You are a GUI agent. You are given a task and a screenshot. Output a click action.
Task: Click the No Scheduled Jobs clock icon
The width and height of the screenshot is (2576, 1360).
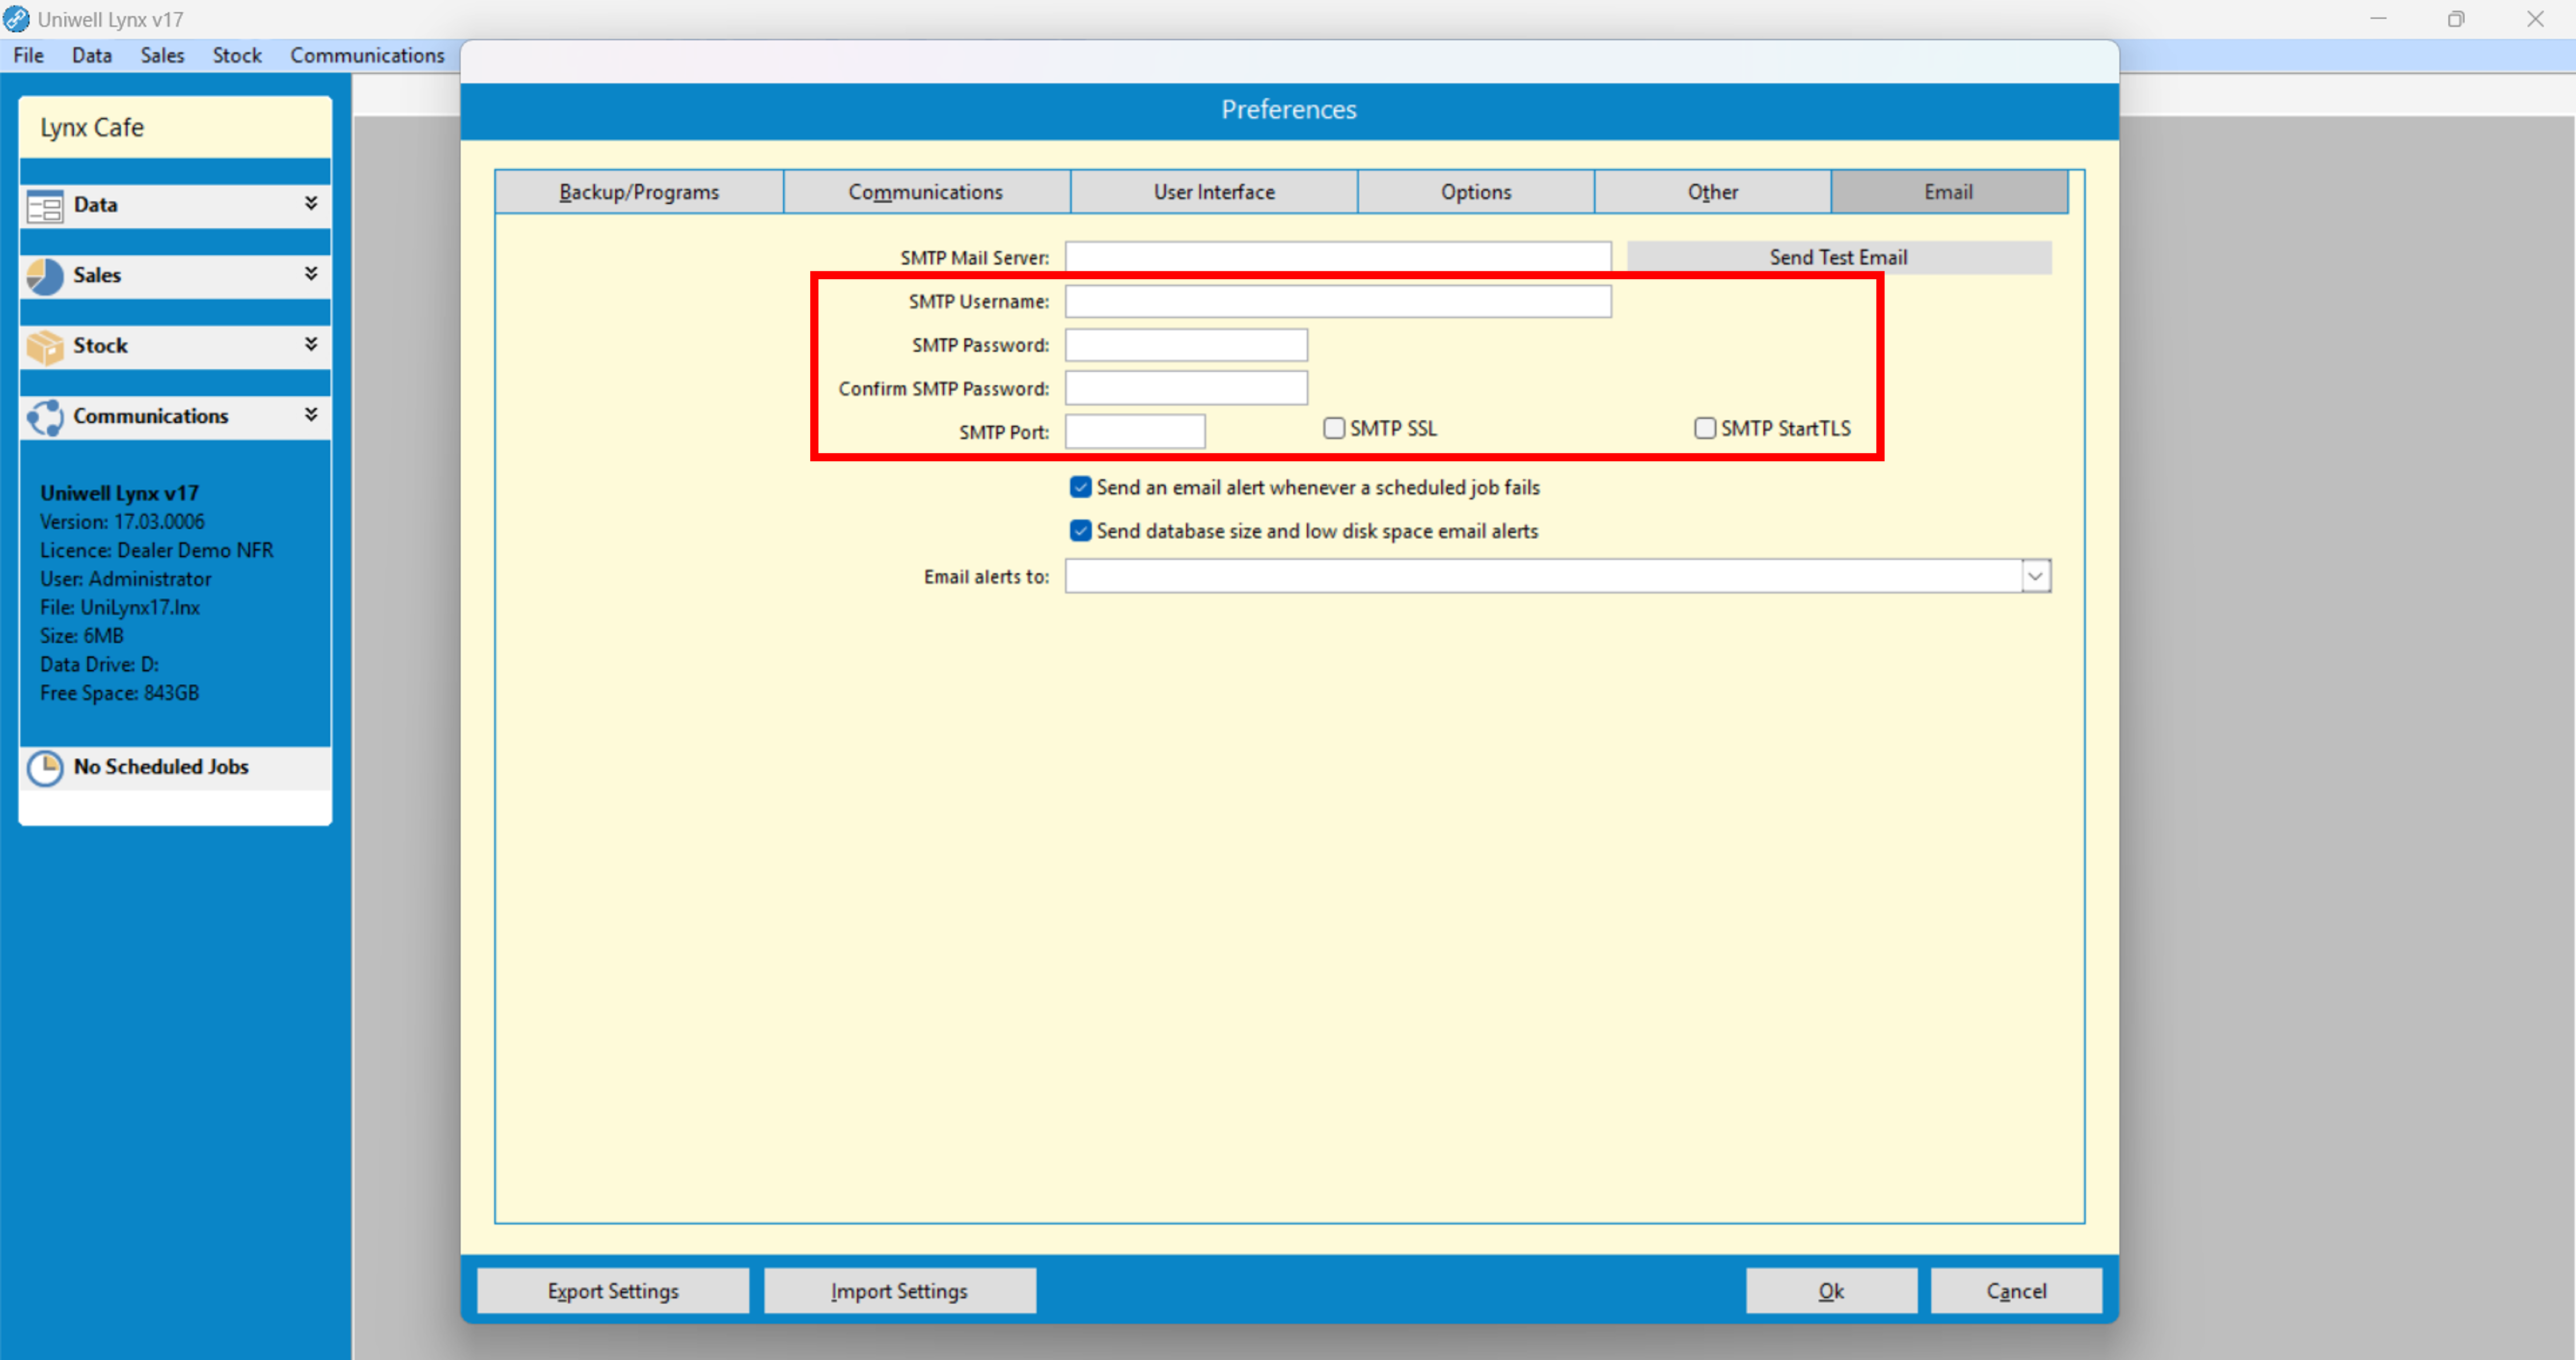(45, 768)
